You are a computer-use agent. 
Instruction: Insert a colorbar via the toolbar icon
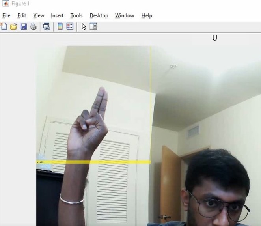[60, 26]
